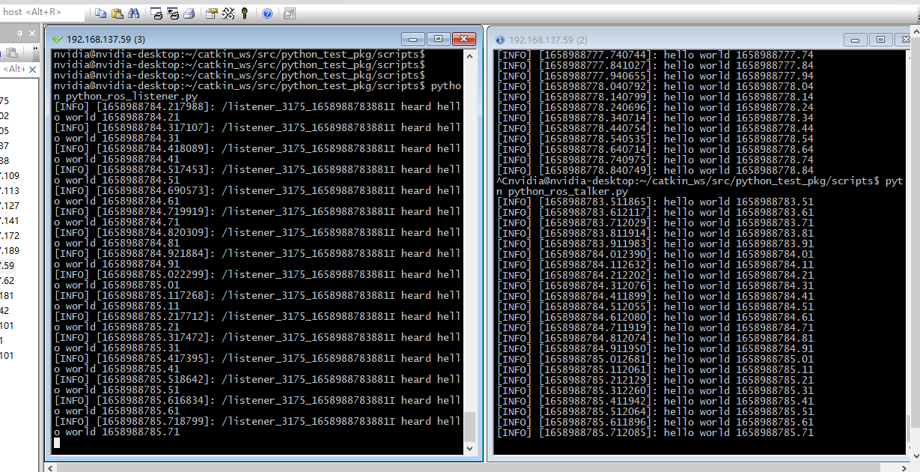Image resolution: width=920 pixels, height=472 pixels.
Task: Open Find using the binoculars icon
Action: point(134,13)
